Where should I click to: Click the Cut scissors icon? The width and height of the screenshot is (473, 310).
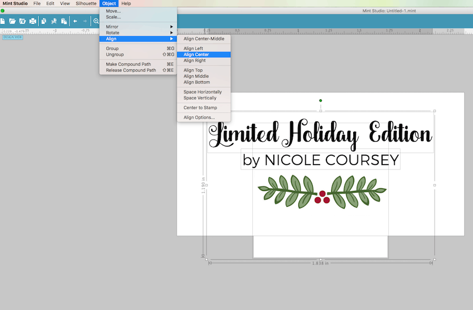[x=54, y=21]
